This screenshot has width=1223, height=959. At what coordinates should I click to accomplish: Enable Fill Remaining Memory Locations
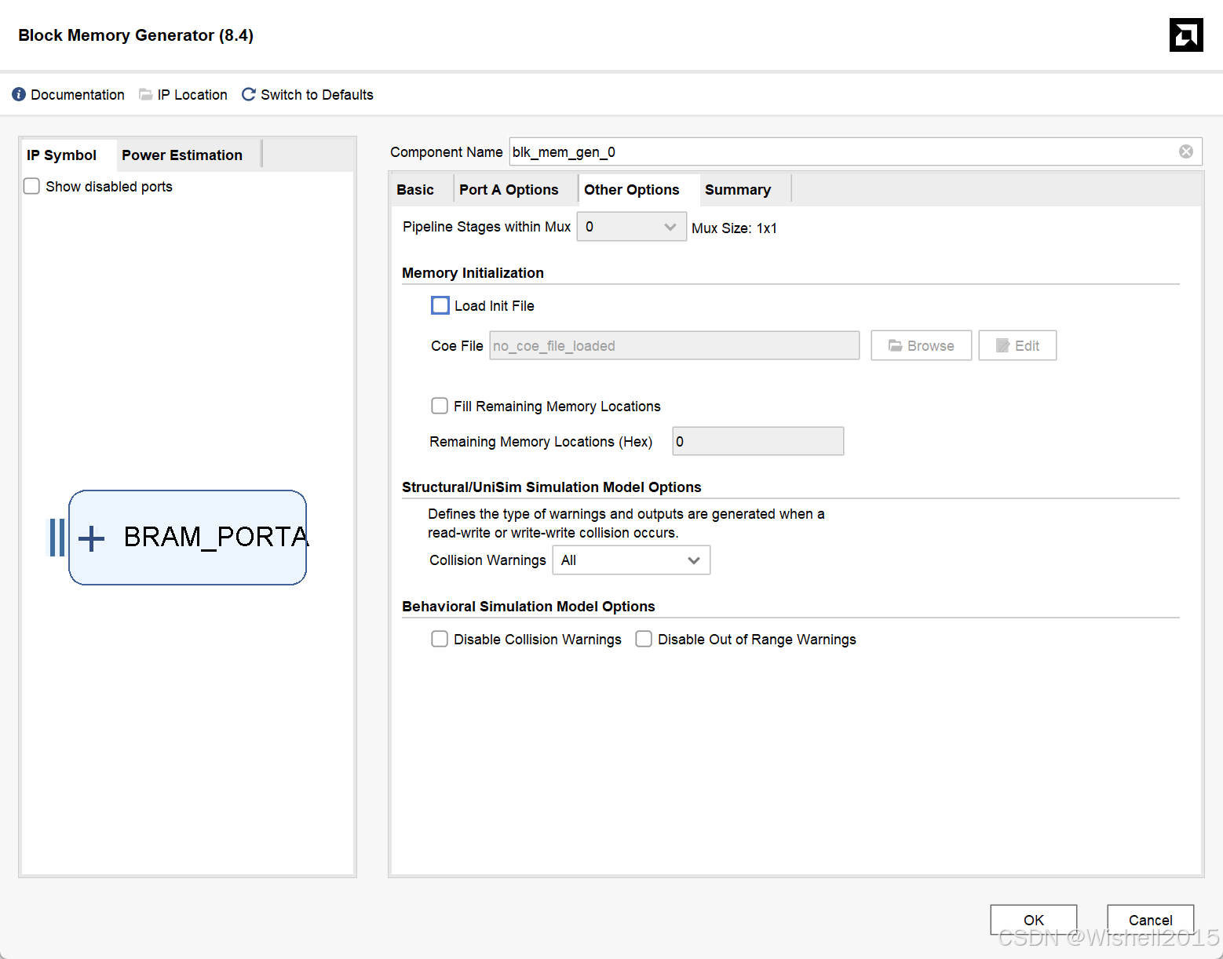pyautogui.click(x=440, y=406)
